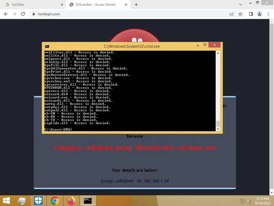Open Chrome tab search dropdown chevron
The width and height of the screenshot is (274, 206).
coord(241,5)
